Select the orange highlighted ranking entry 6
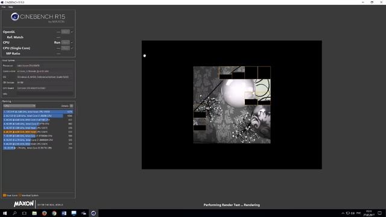The height and width of the screenshot is (217, 386). [x=38, y=132]
